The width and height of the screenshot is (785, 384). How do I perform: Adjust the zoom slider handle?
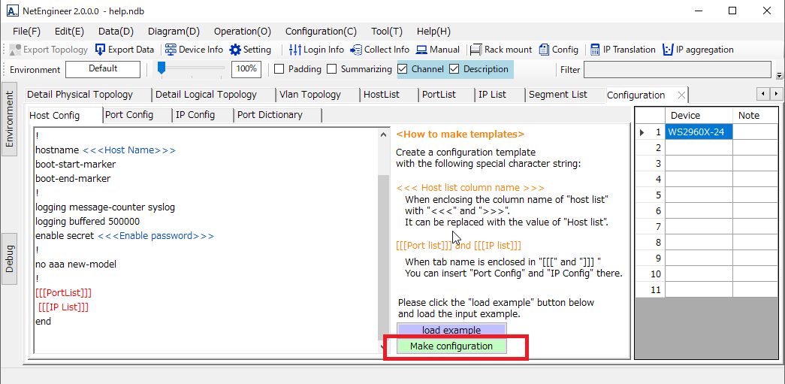[162, 68]
